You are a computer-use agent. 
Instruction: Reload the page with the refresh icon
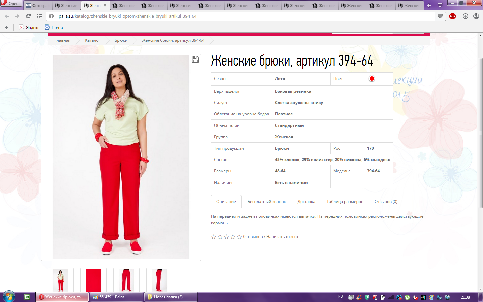click(x=28, y=16)
